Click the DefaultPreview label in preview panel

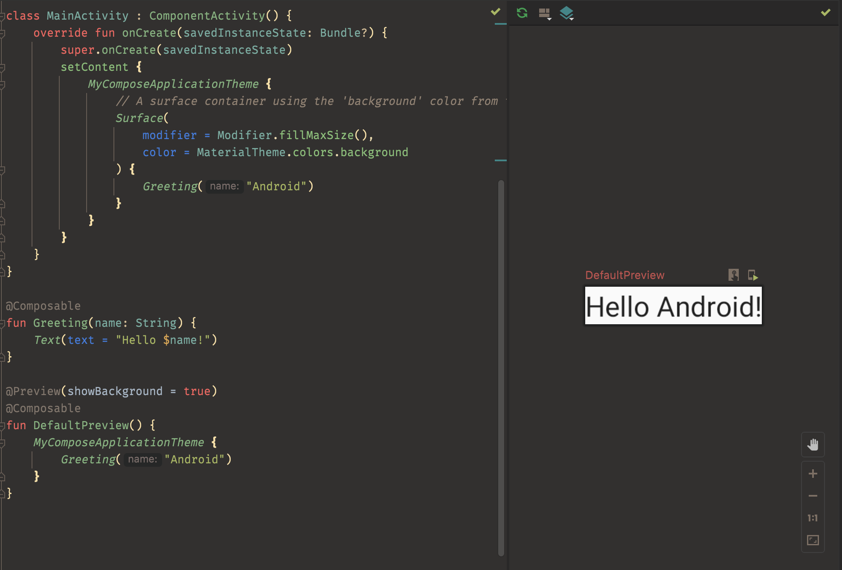coord(624,275)
